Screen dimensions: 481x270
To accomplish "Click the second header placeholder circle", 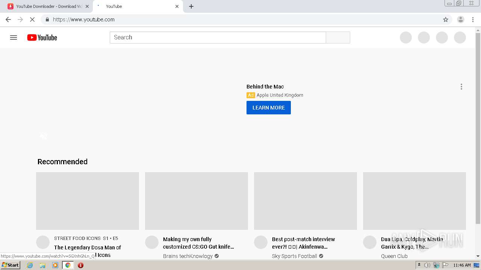I will click(x=424, y=37).
